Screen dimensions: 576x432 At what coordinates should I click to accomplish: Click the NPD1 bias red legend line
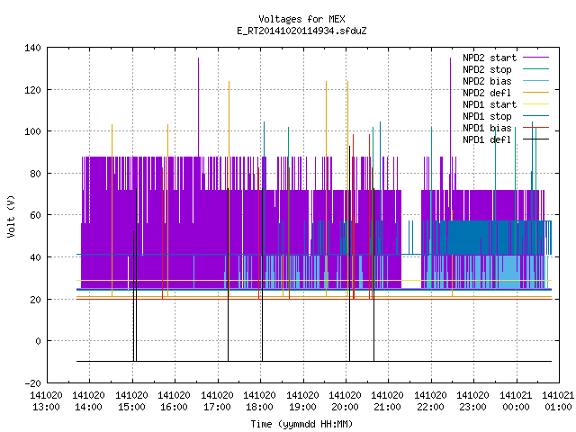tap(535, 128)
